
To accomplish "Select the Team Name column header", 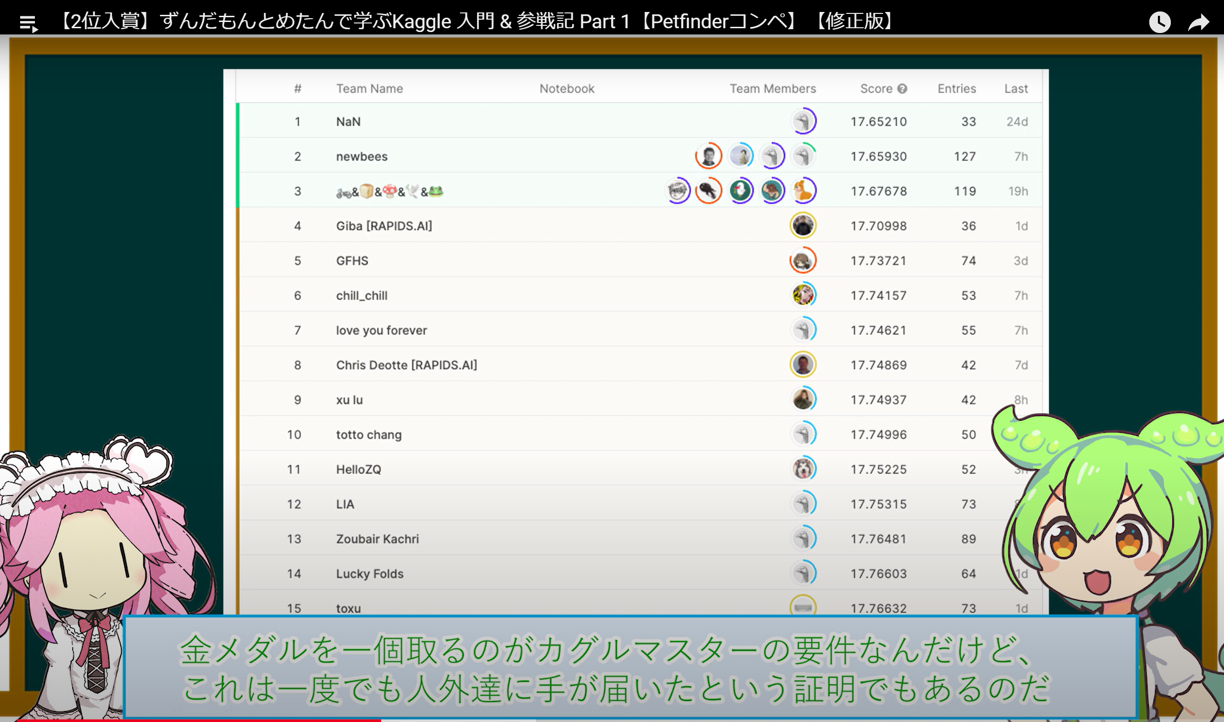I will click(369, 89).
